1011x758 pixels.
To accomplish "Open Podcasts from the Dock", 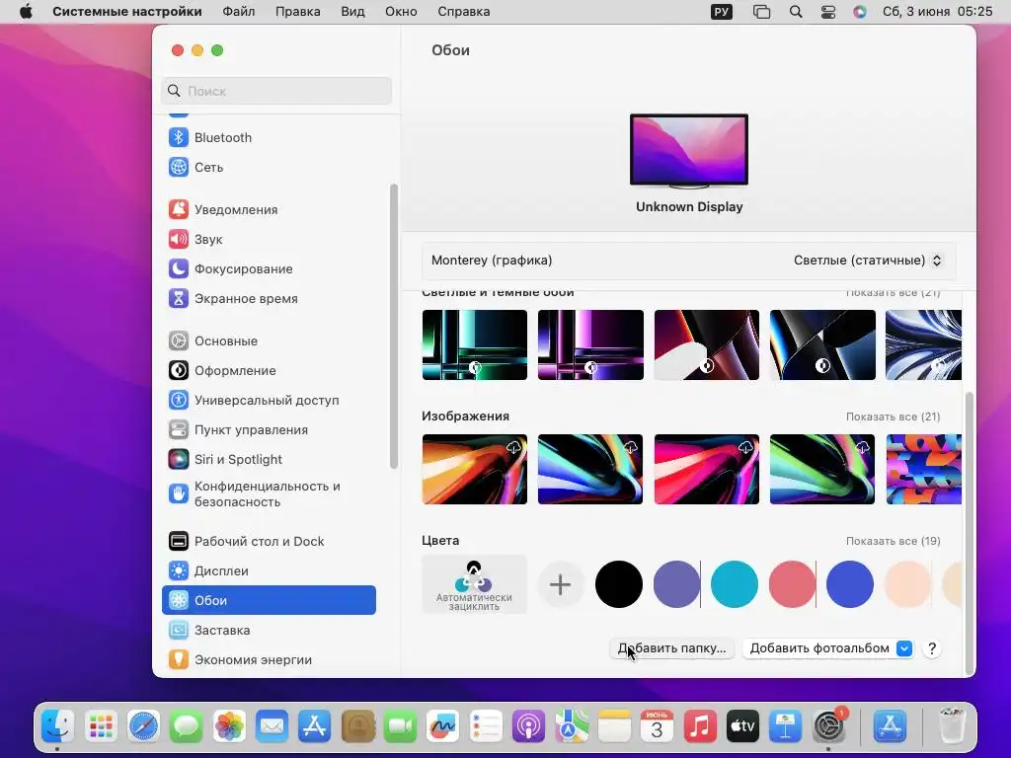I will click(x=528, y=726).
